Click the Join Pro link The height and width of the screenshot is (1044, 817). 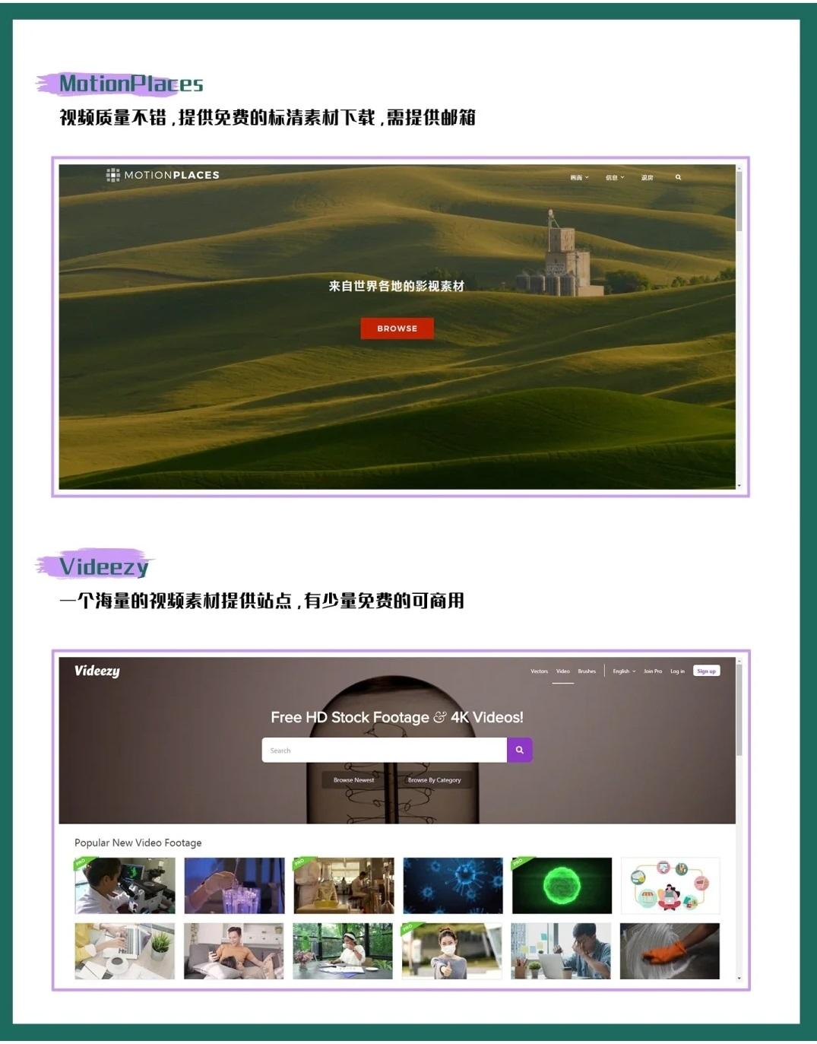653,671
